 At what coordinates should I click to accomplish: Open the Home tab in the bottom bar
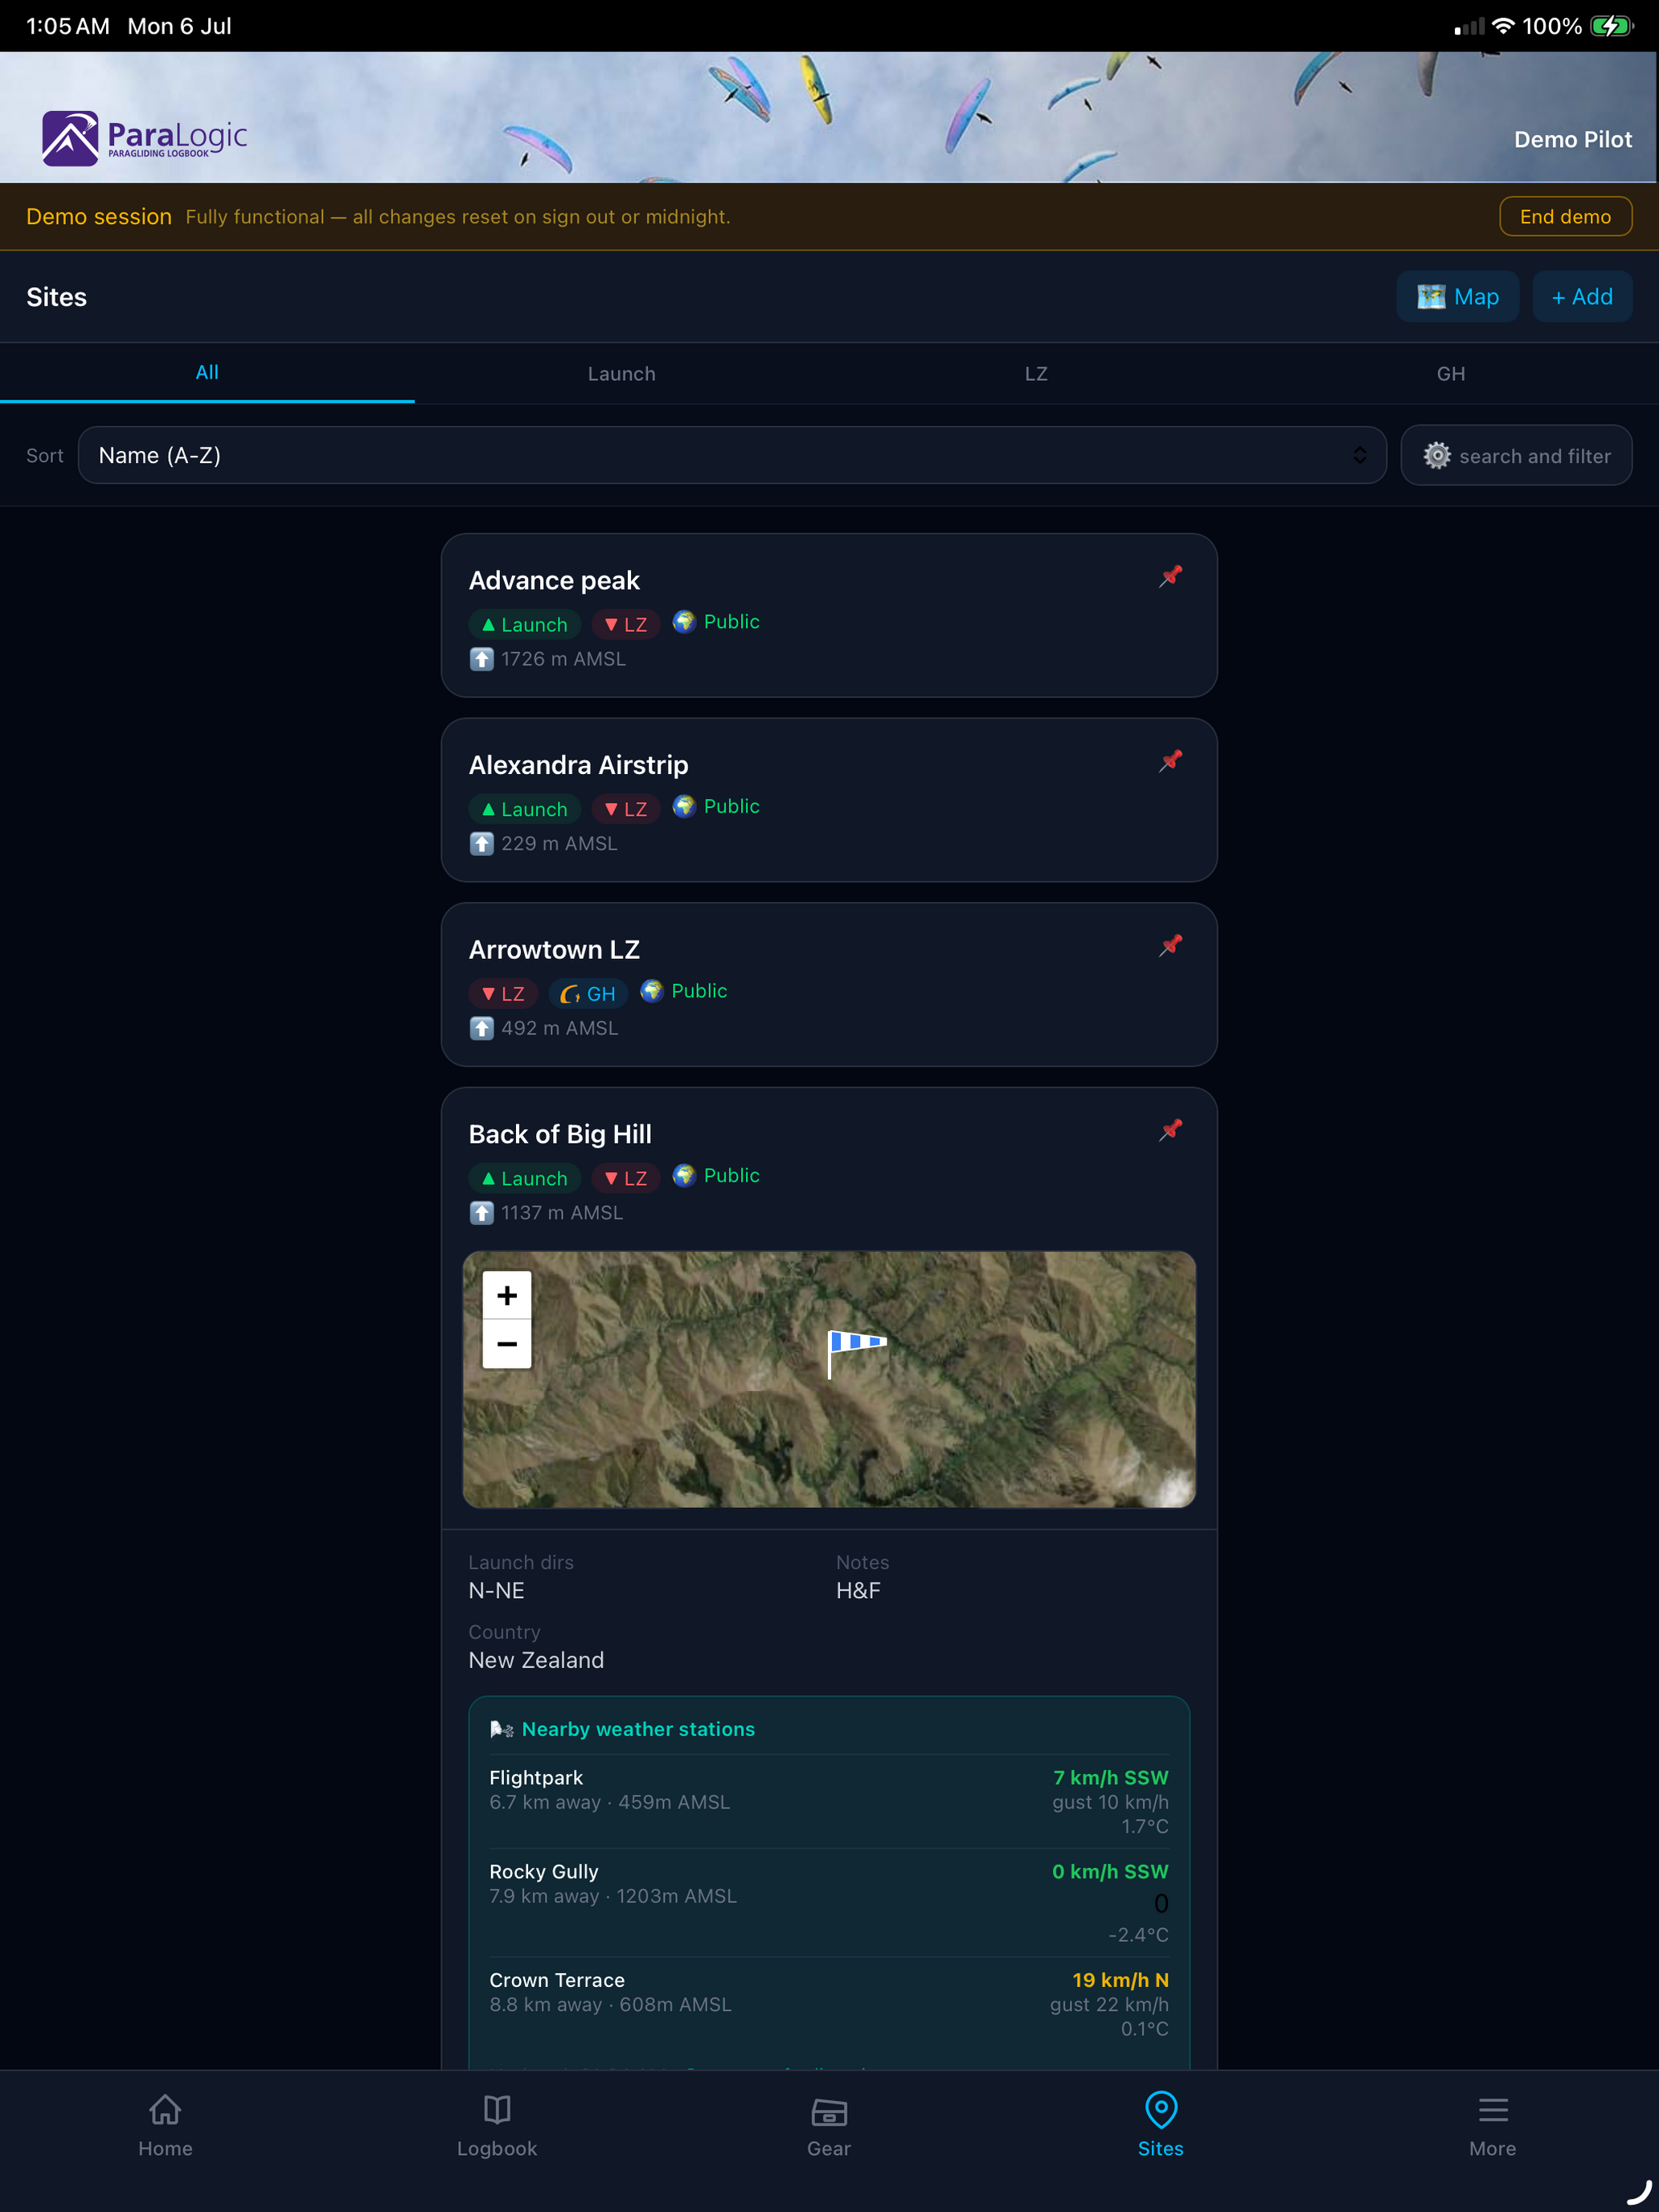click(165, 2125)
